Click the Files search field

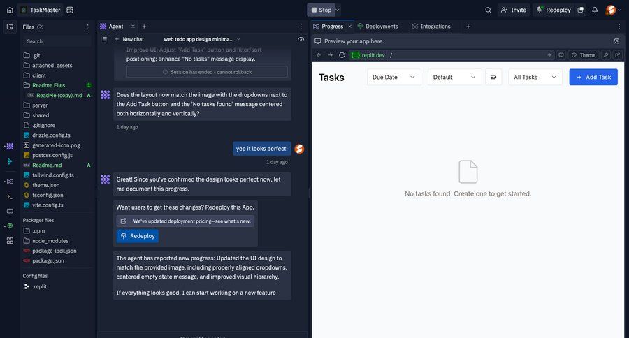click(56, 41)
